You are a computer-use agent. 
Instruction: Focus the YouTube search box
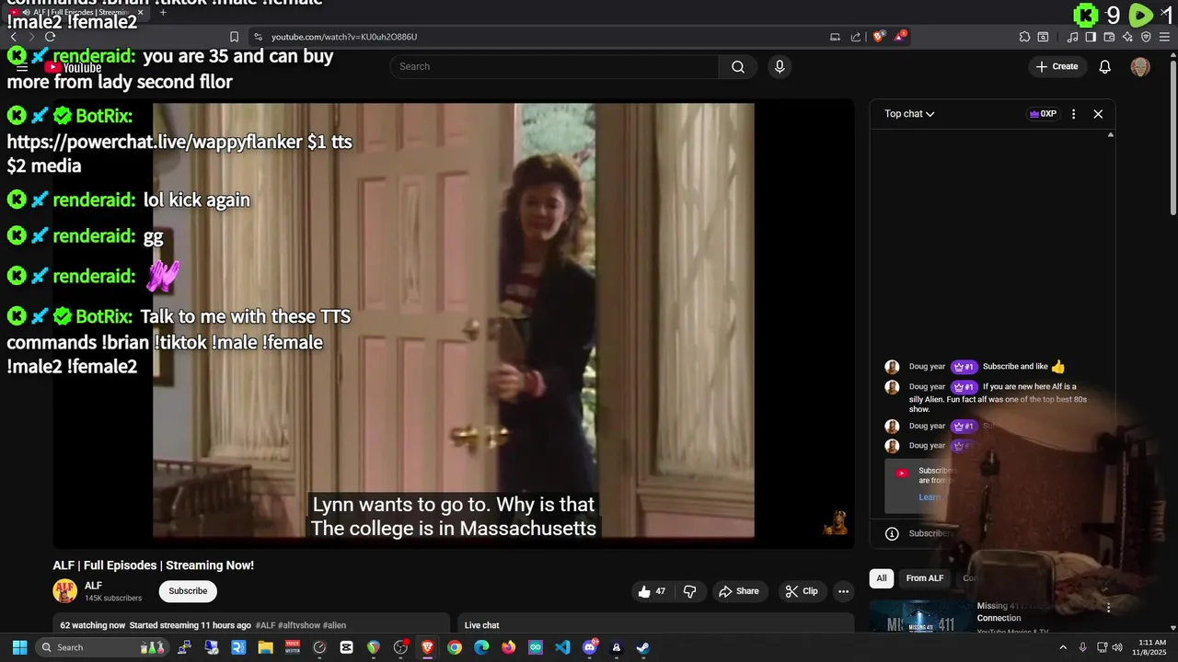point(555,66)
